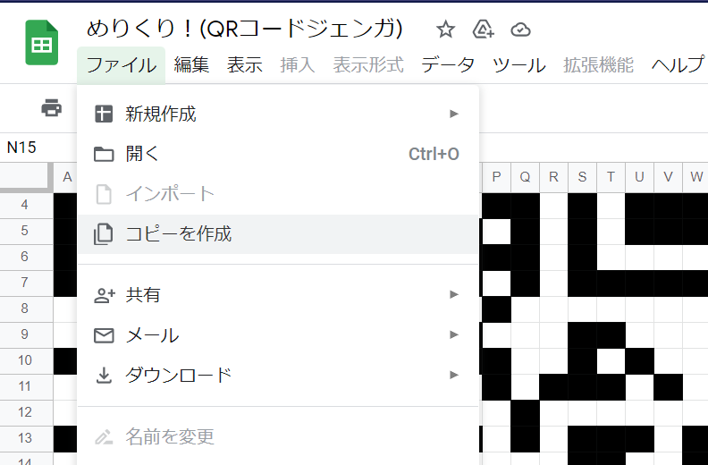Select row 11 header
The width and height of the screenshot is (708, 465).
click(x=25, y=386)
